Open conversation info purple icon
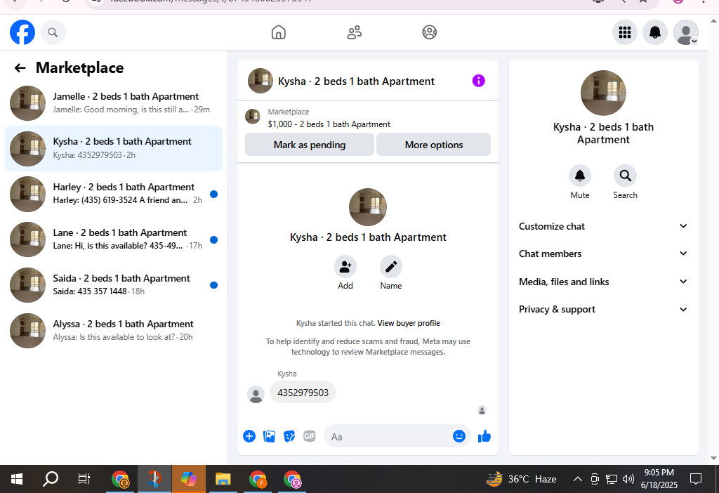This screenshot has width=719, height=493. coord(478,81)
